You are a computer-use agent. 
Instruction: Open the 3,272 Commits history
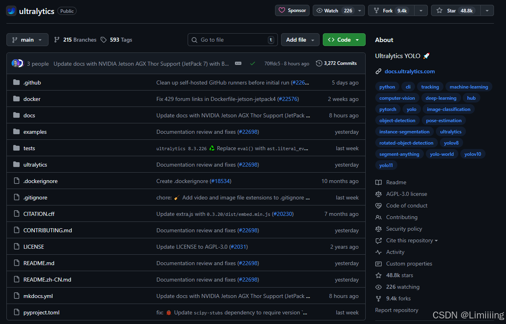[336, 63]
